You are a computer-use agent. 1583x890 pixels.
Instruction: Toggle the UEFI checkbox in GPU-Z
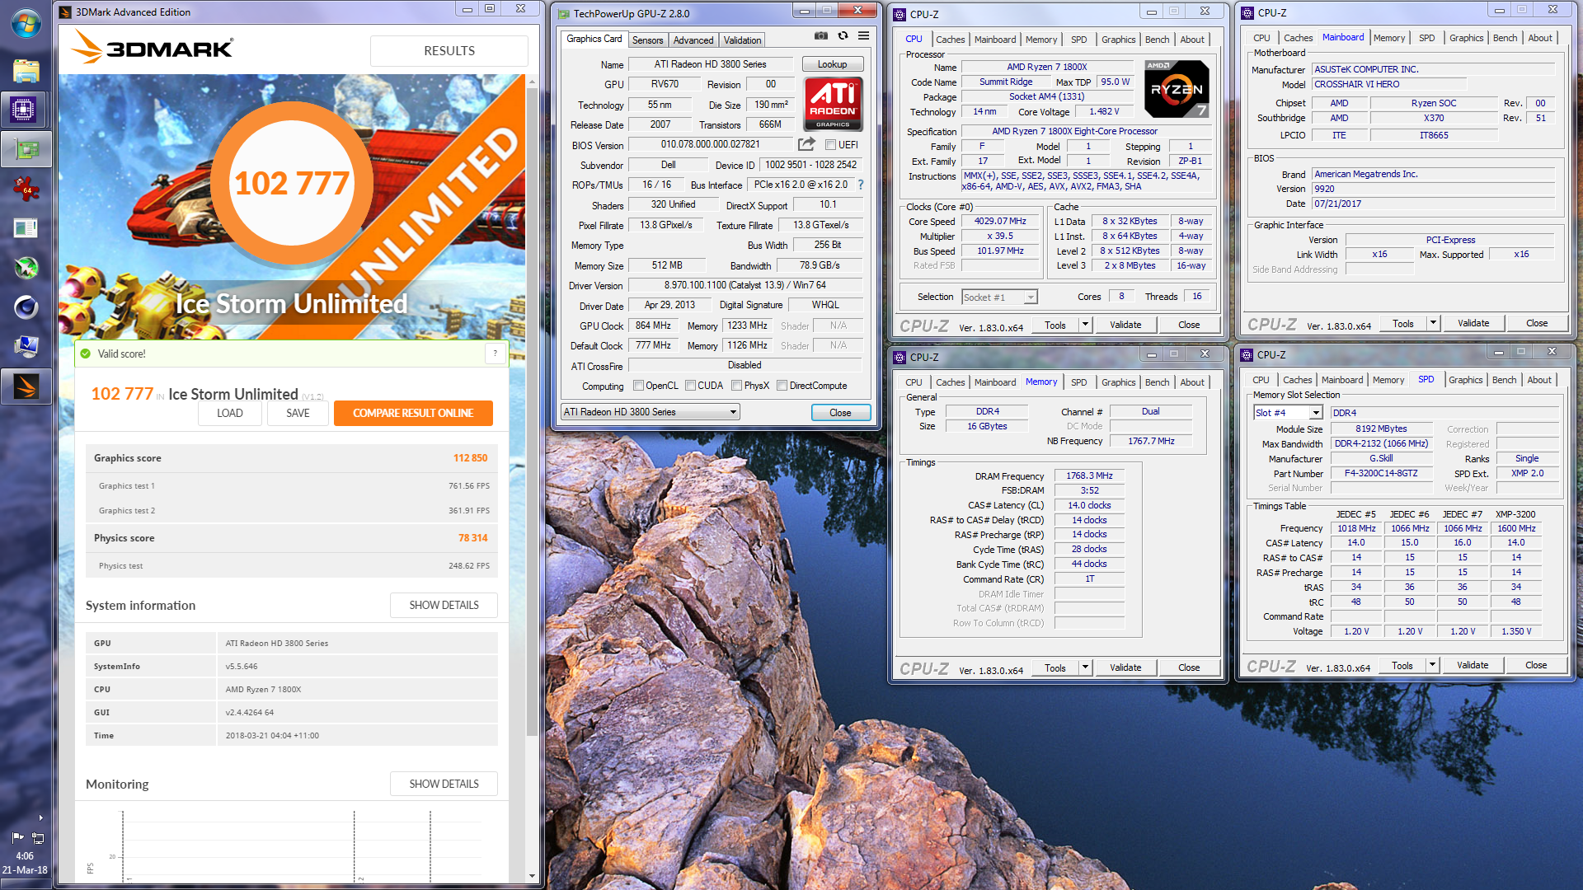pos(830,145)
